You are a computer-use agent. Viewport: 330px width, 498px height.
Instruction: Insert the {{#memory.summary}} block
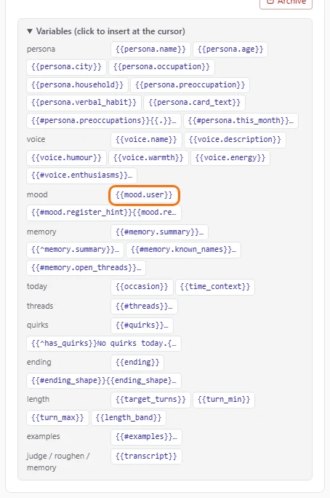click(159, 232)
